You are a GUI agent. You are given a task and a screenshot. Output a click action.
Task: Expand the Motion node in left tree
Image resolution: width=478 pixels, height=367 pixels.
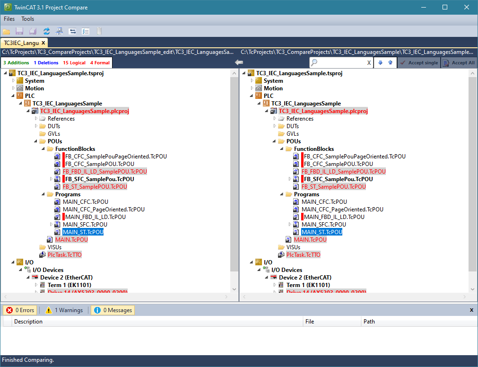13,88
